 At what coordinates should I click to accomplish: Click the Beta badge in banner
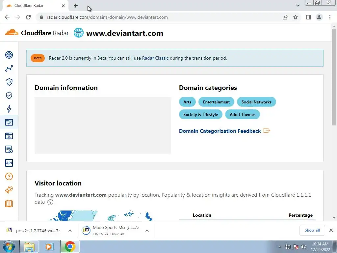[38, 58]
